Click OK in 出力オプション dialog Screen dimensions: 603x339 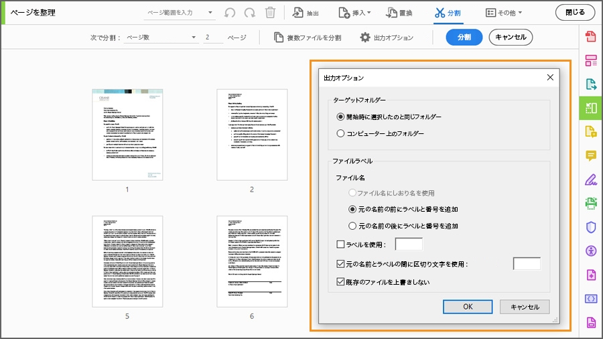pyautogui.click(x=468, y=307)
